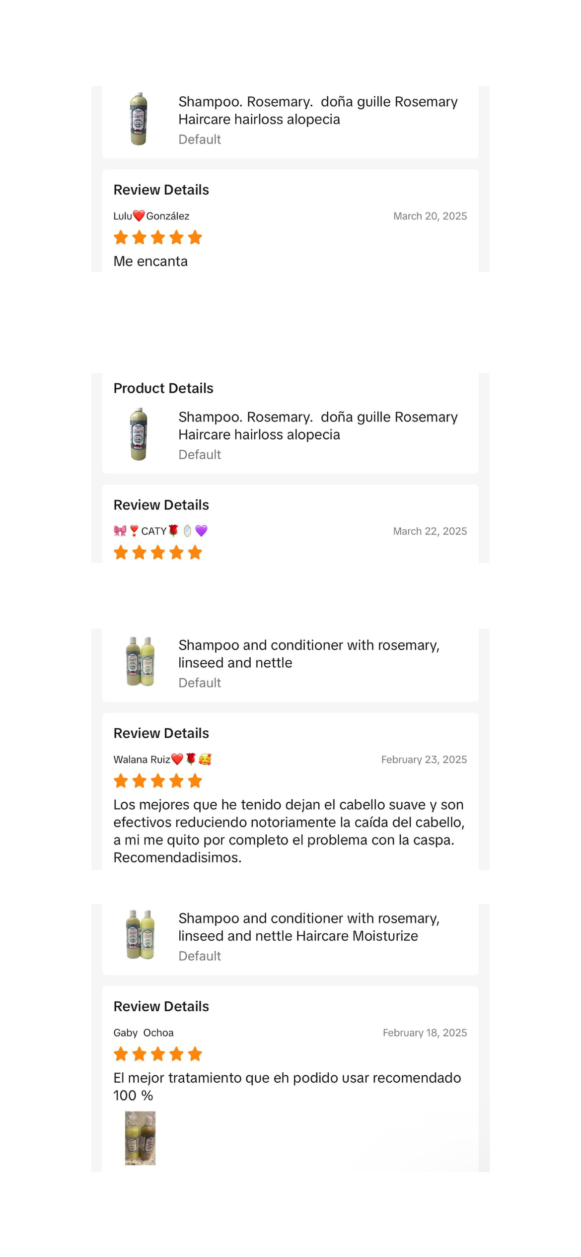Image resolution: width=581 pixels, height=1257 pixels.
Task: Click the red heart emoji beside Lulu's name
Action: click(139, 216)
